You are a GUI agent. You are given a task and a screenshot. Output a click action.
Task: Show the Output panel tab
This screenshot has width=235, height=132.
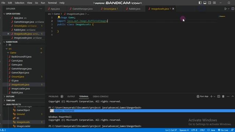pyautogui.click(x=71, y=96)
